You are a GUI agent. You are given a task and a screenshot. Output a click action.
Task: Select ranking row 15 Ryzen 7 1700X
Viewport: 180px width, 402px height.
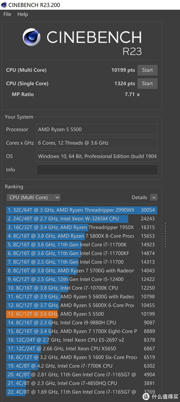pos(82,331)
